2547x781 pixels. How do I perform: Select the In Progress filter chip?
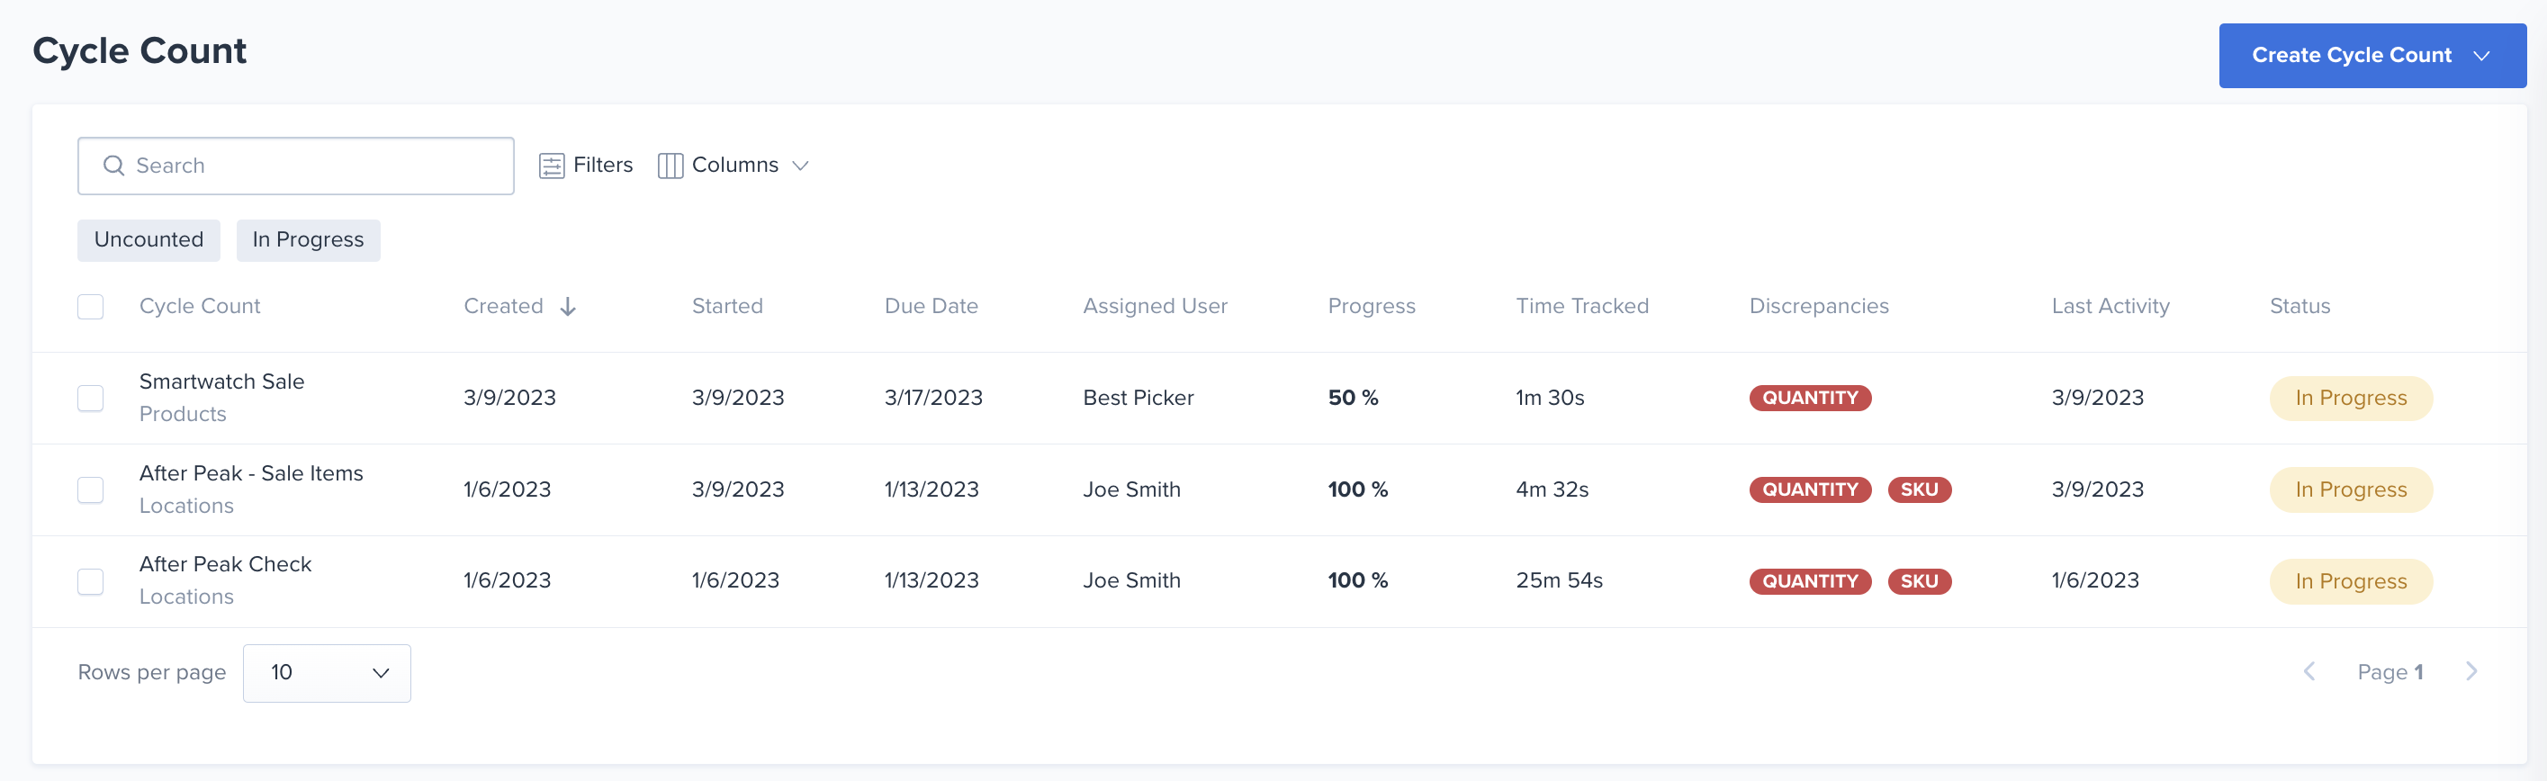(x=308, y=240)
